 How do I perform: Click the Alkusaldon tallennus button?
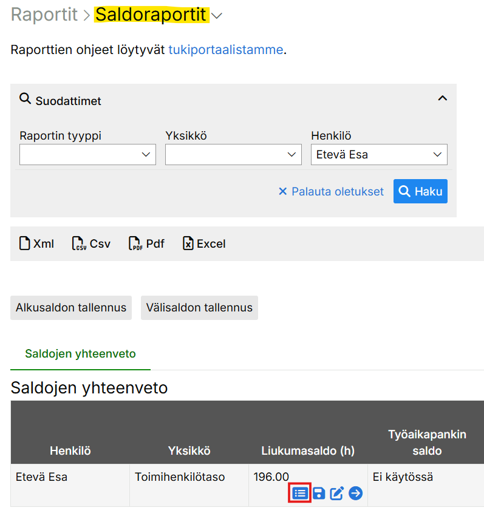(x=71, y=308)
